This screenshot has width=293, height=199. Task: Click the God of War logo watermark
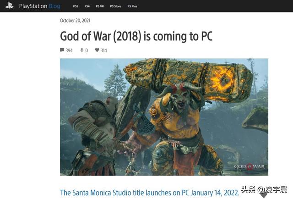249,166
